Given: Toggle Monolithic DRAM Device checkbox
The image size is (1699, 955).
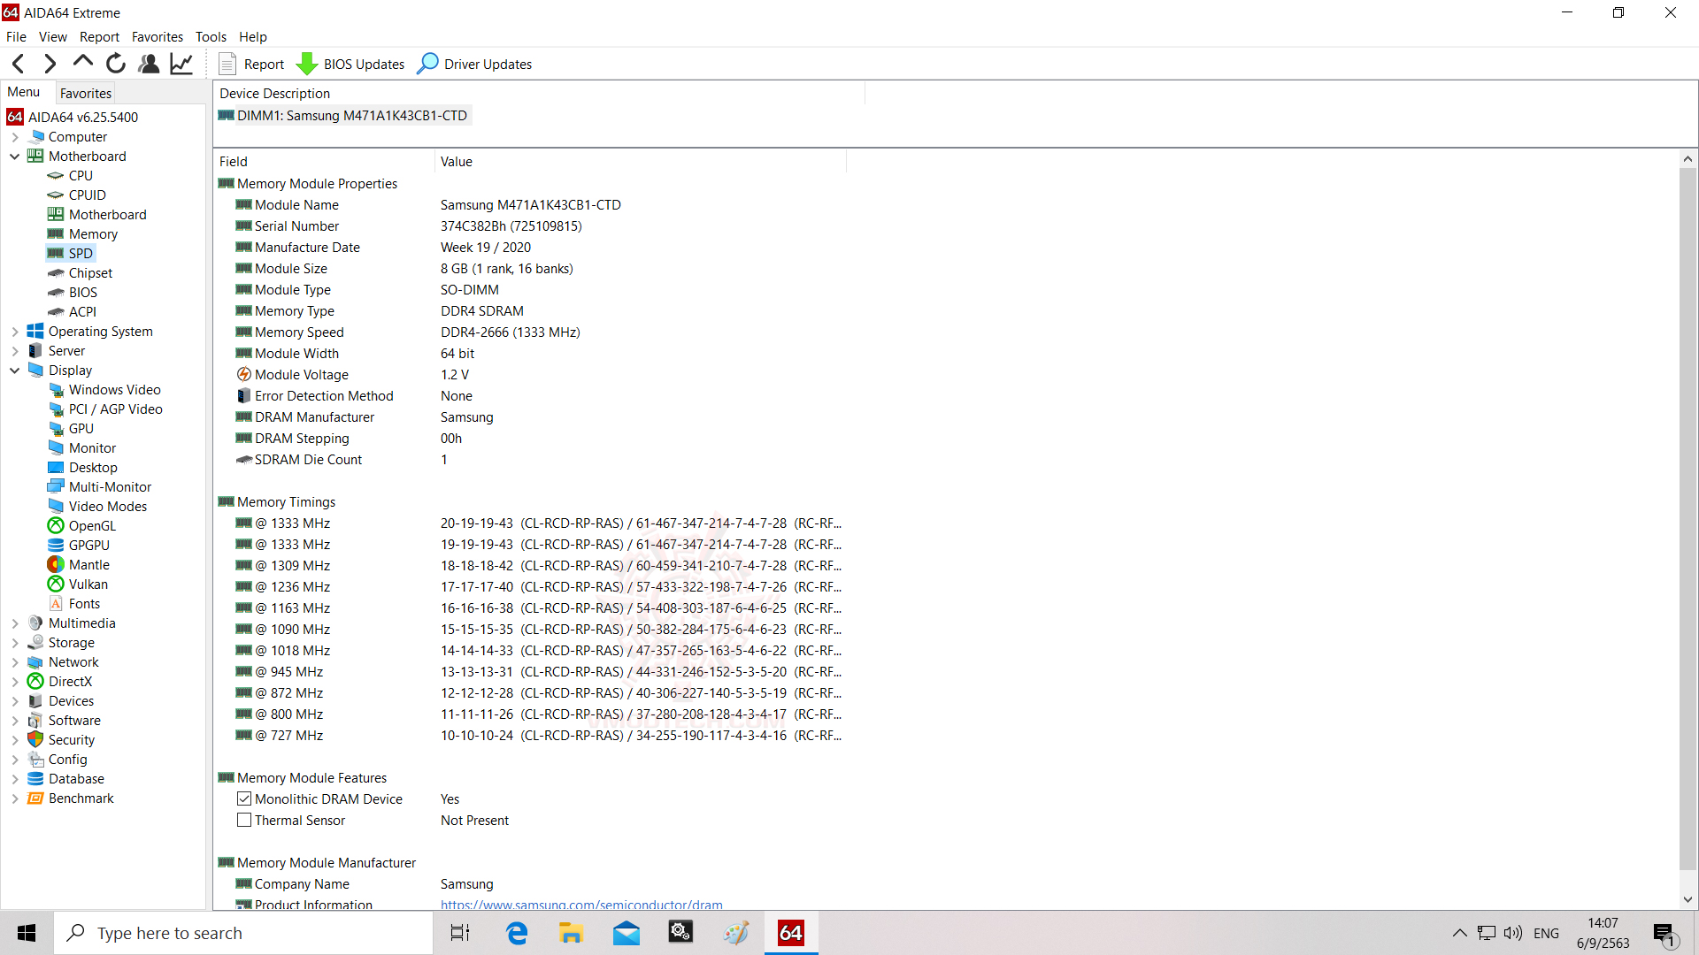Looking at the screenshot, I should [244, 798].
